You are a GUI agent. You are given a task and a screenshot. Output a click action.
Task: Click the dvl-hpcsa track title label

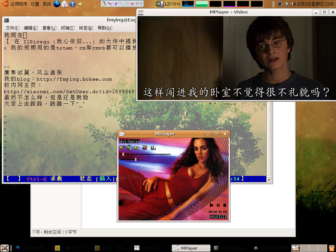(x=130, y=141)
